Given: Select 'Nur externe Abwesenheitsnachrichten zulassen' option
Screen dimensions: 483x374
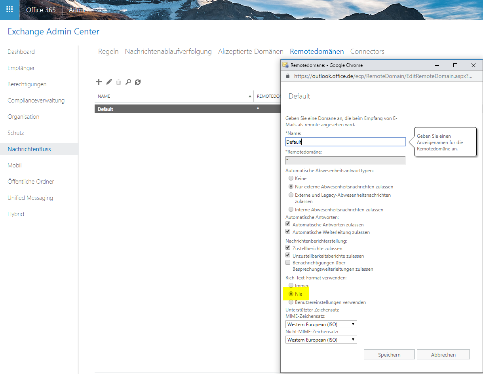Looking at the screenshot, I should click(291, 186).
